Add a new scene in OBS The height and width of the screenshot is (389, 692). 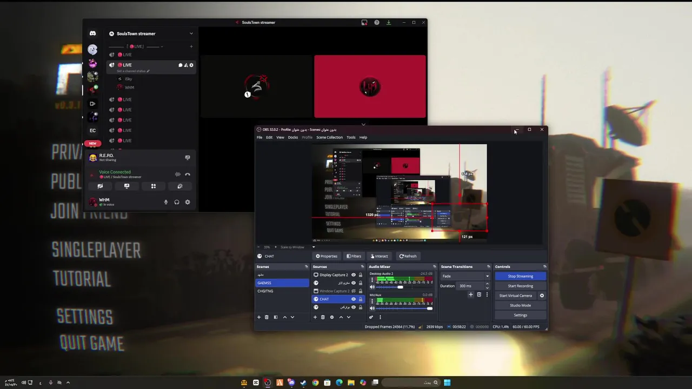pyautogui.click(x=259, y=317)
